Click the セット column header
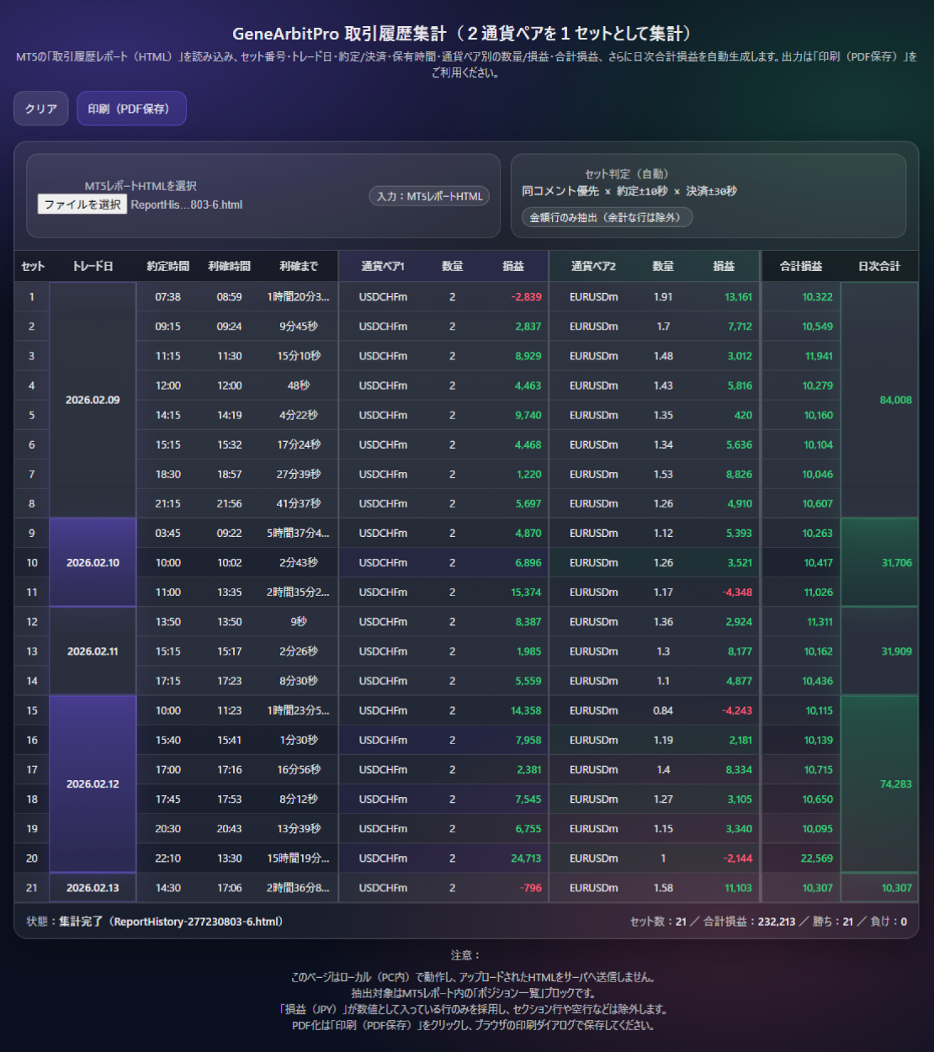934x1052 pixels. (x=33, y=266)
